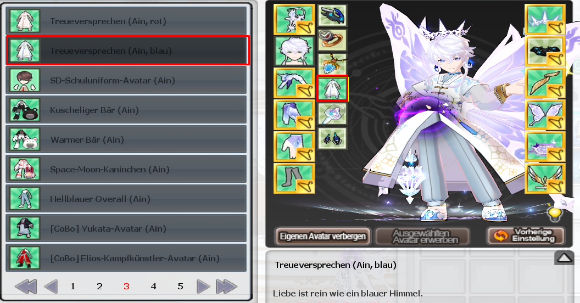Select the boots equipment slot icon
This screenshot has height=303, width=580.
click(x=294, y=178)
